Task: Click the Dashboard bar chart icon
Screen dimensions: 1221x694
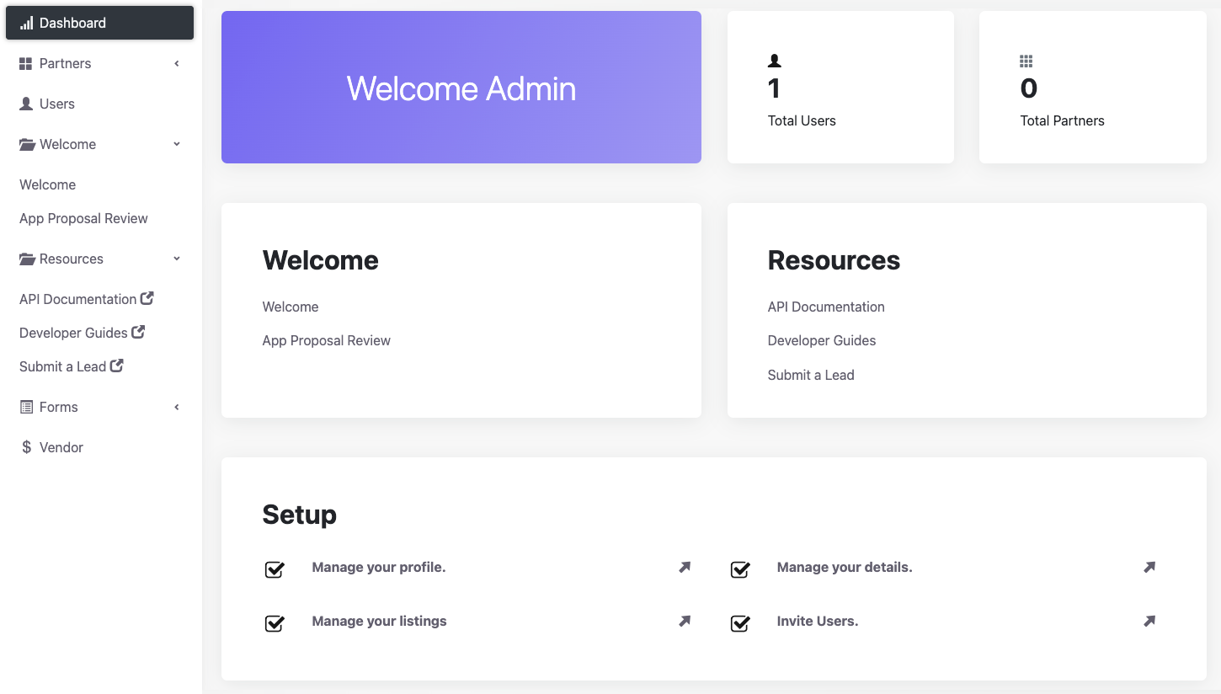Action: [x=26, y=24]
